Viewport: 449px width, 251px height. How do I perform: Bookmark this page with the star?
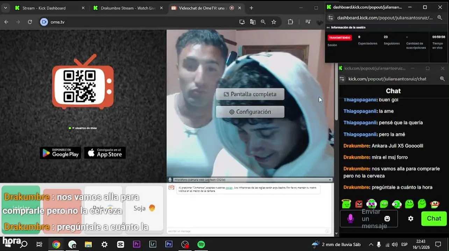pyautogui.click(x=274, y=22)
